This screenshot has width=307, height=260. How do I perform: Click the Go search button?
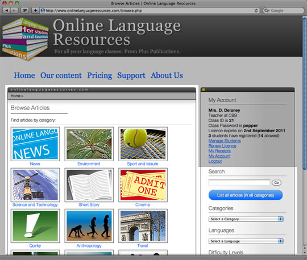coord(276,183)
